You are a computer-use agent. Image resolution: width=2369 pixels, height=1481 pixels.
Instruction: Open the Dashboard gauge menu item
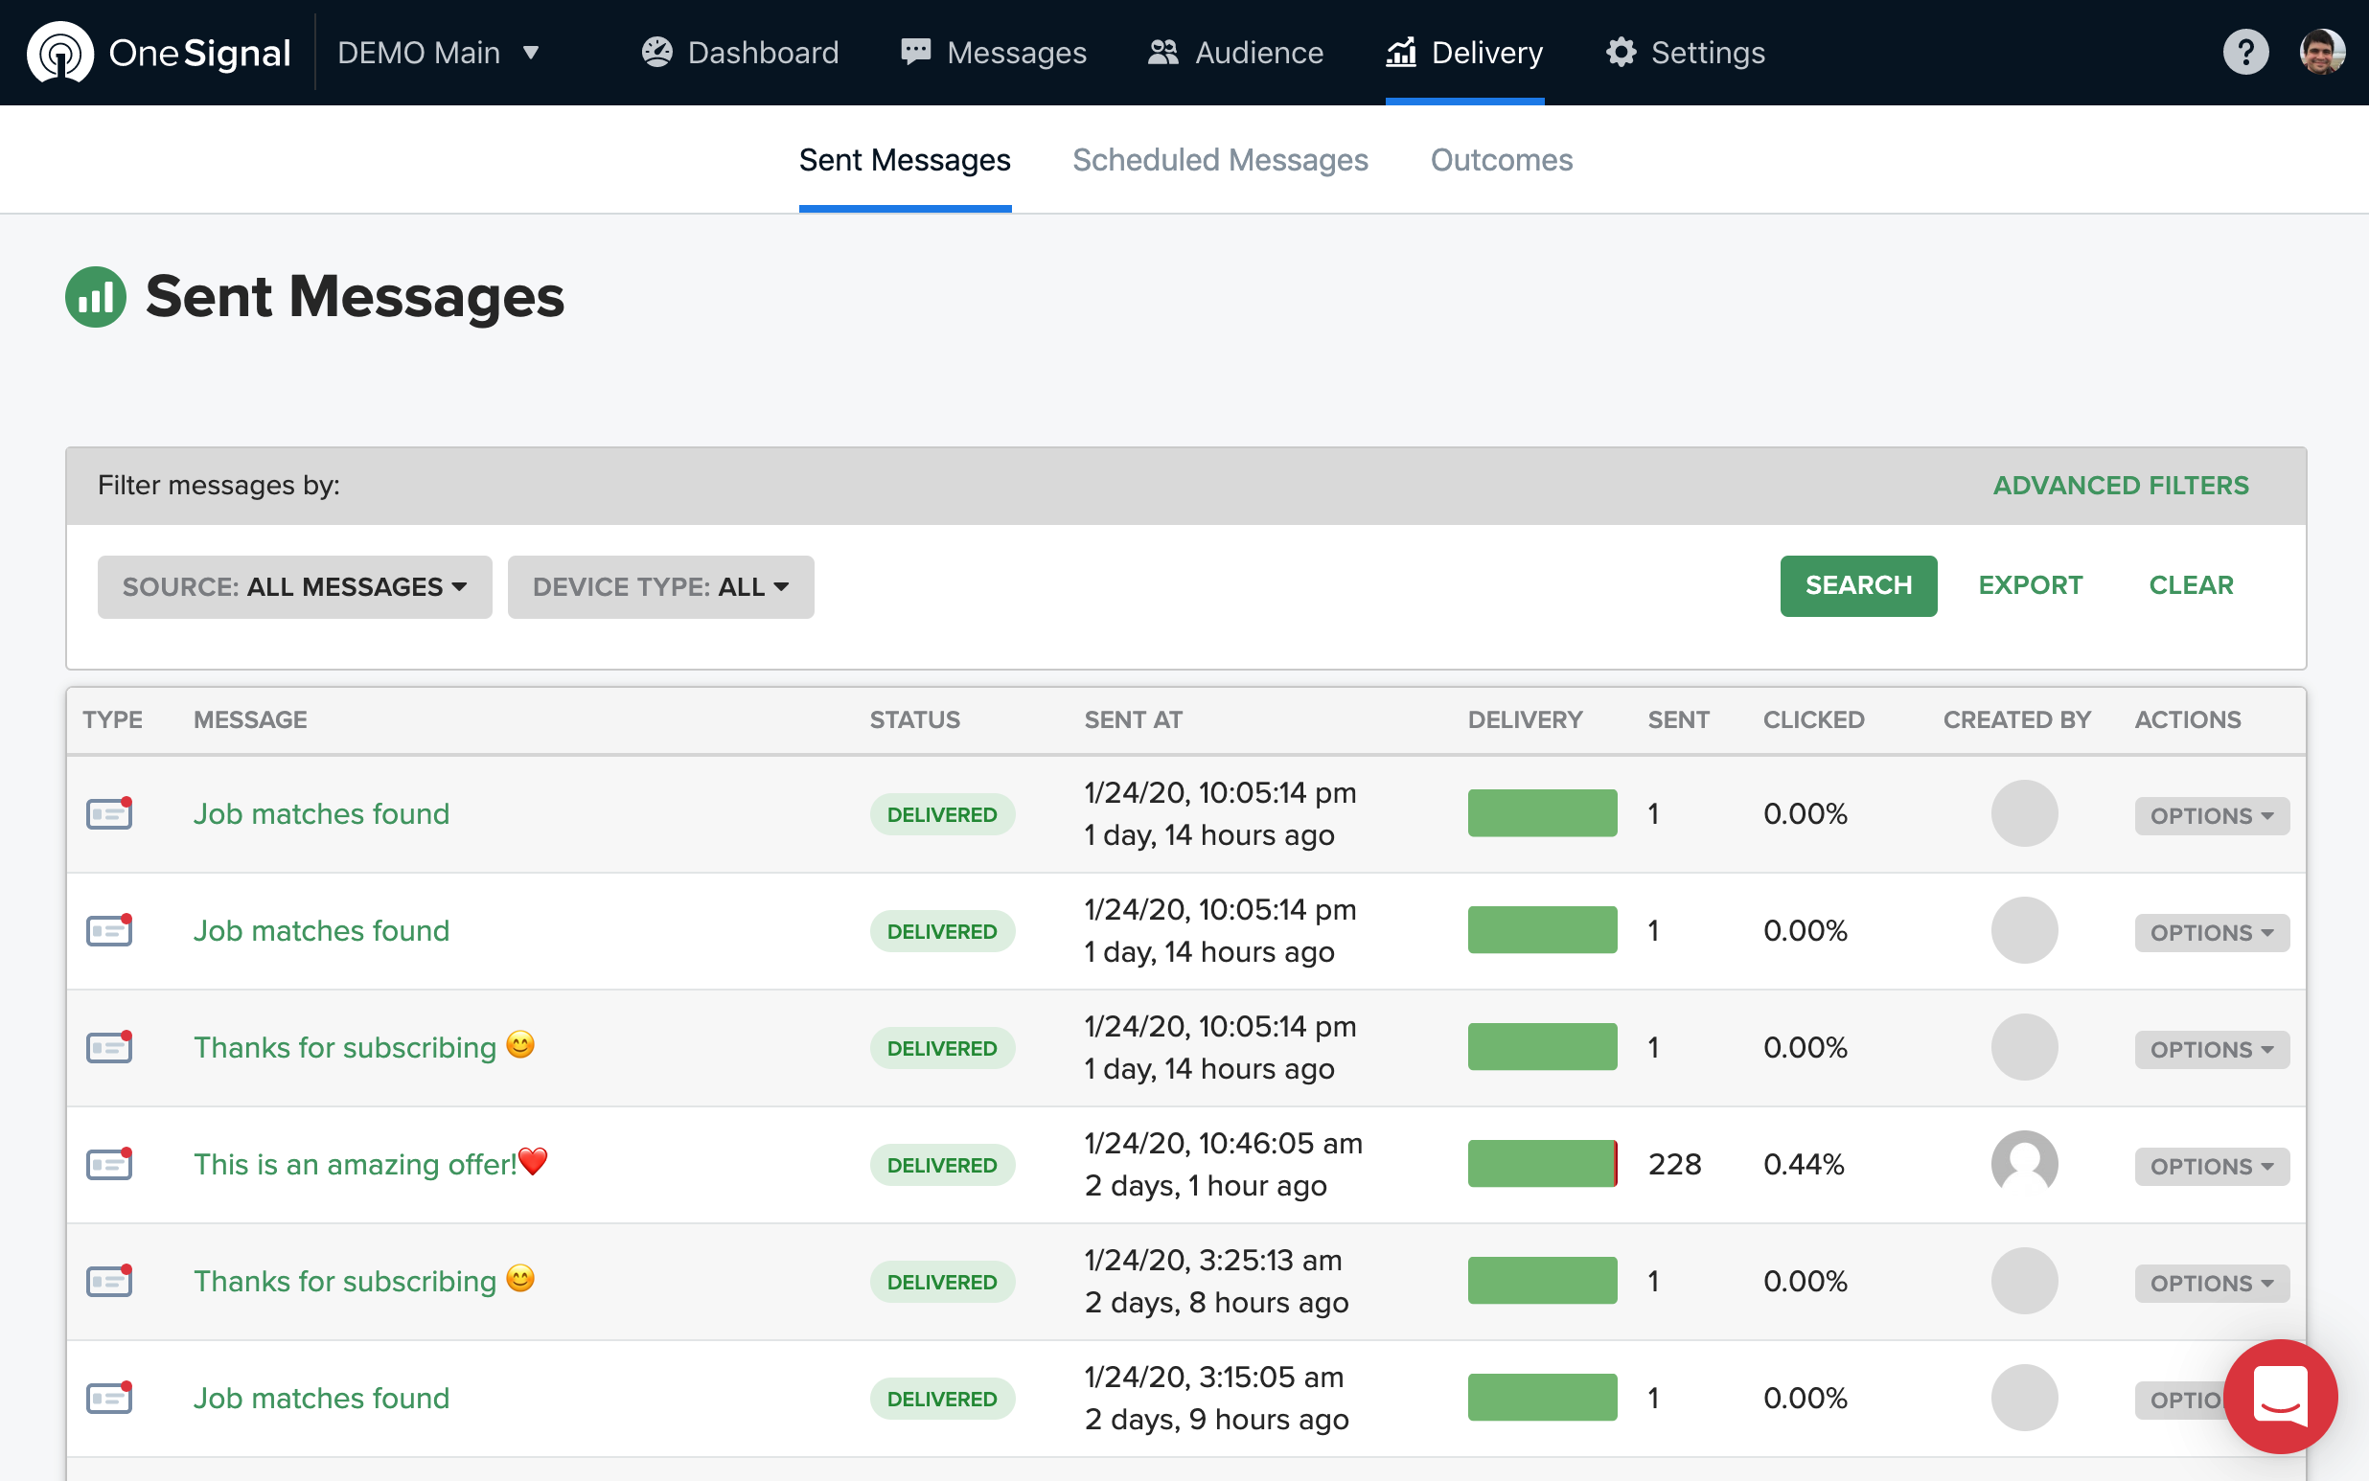pos(740,53)
